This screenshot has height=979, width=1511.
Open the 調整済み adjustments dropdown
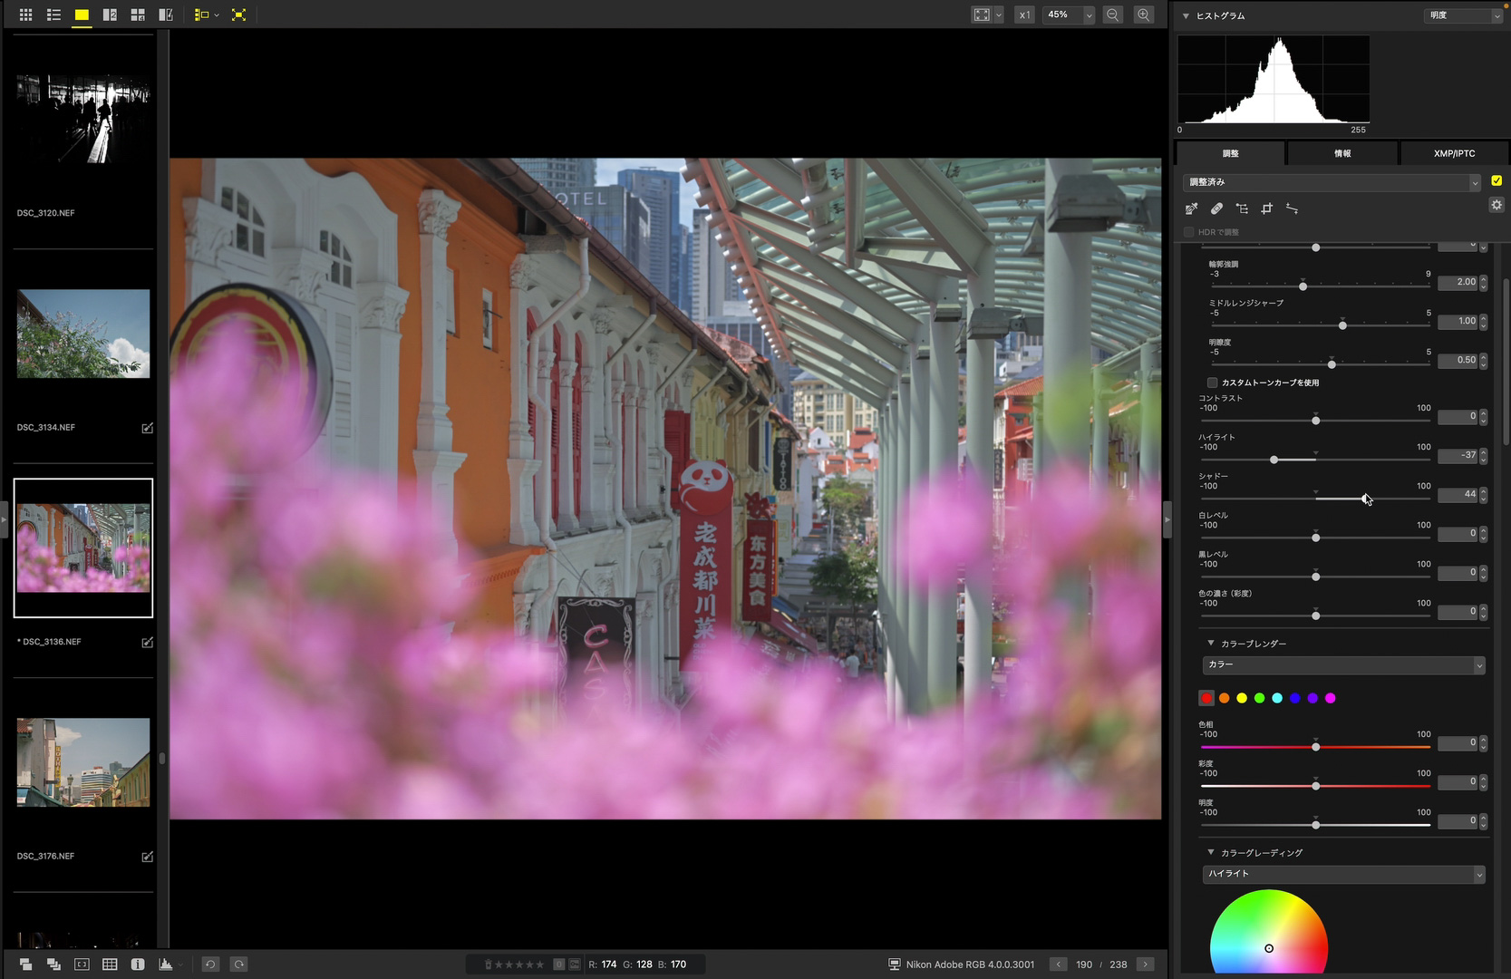(1332, 182)
